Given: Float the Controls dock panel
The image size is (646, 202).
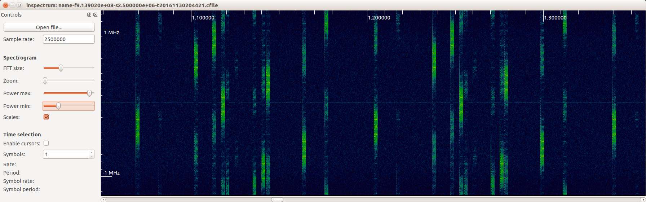Looking at the screenshot, I should pos(89,15).
